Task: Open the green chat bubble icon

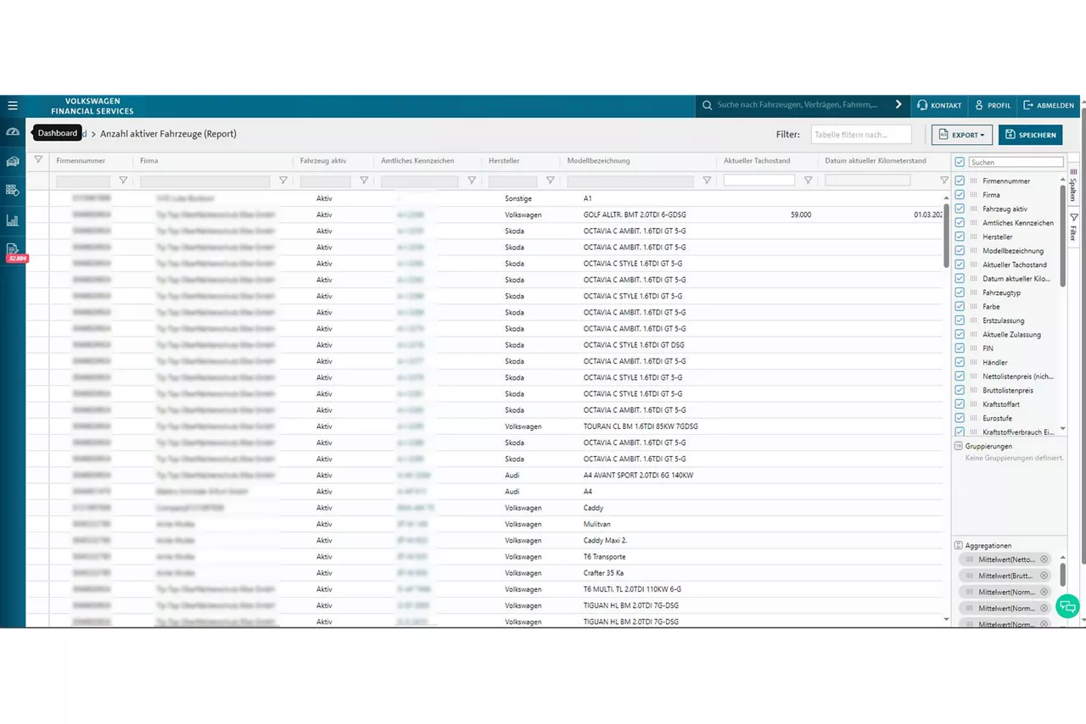Action: point(1067,606)
